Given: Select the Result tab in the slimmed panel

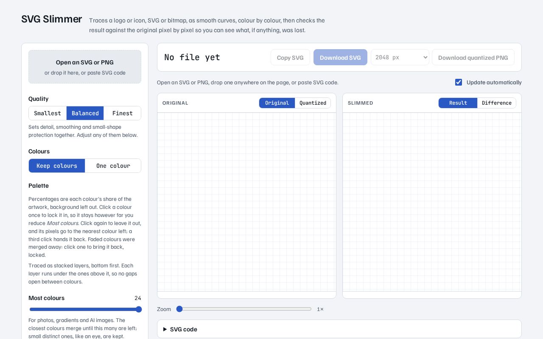Looking at the screenshot, I should [458, 103].
